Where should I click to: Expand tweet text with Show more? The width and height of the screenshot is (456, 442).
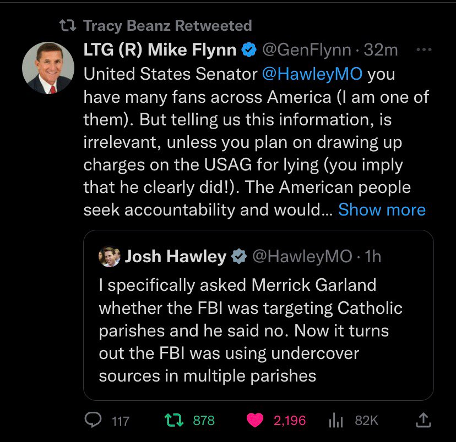pos(382,209)
